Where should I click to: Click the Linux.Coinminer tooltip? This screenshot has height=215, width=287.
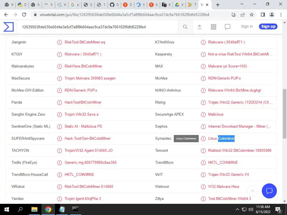coord(186,139)
